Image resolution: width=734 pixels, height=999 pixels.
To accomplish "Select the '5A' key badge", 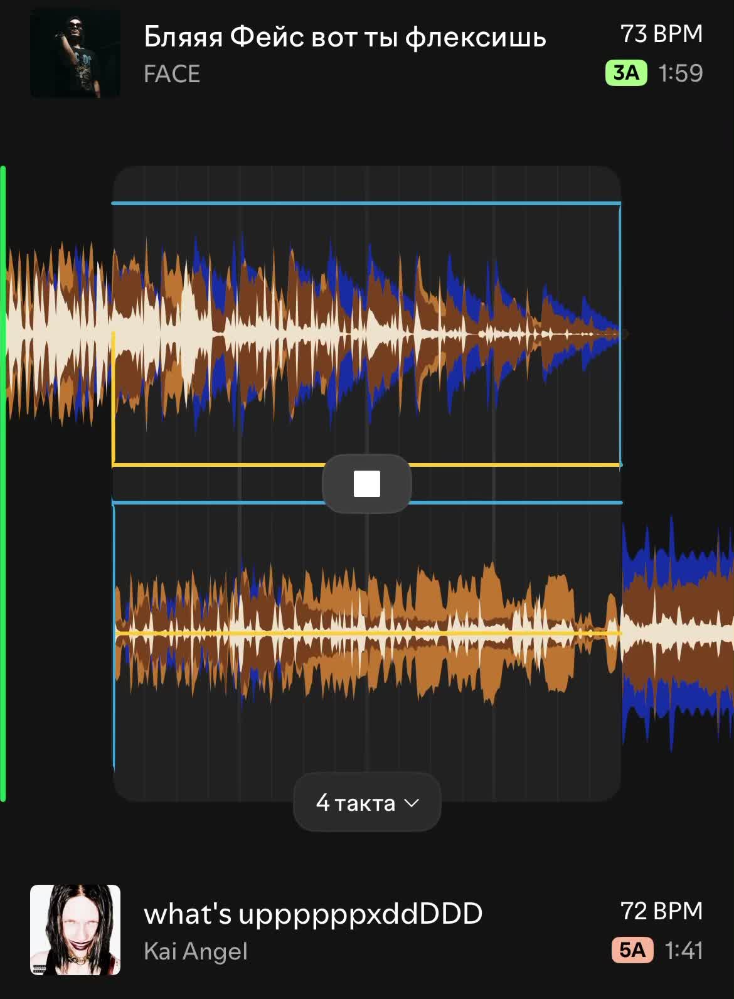I will [x=632, y=950].
